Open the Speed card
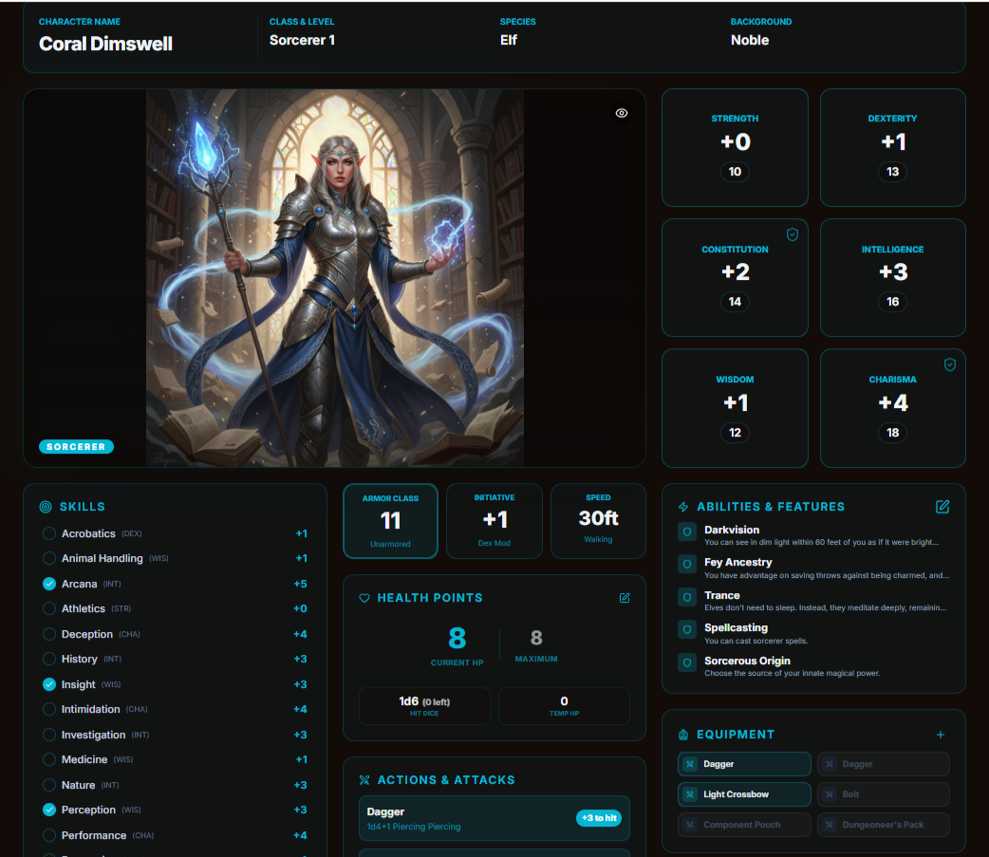Viewport: 989px width, 857px height. point(598,521)
